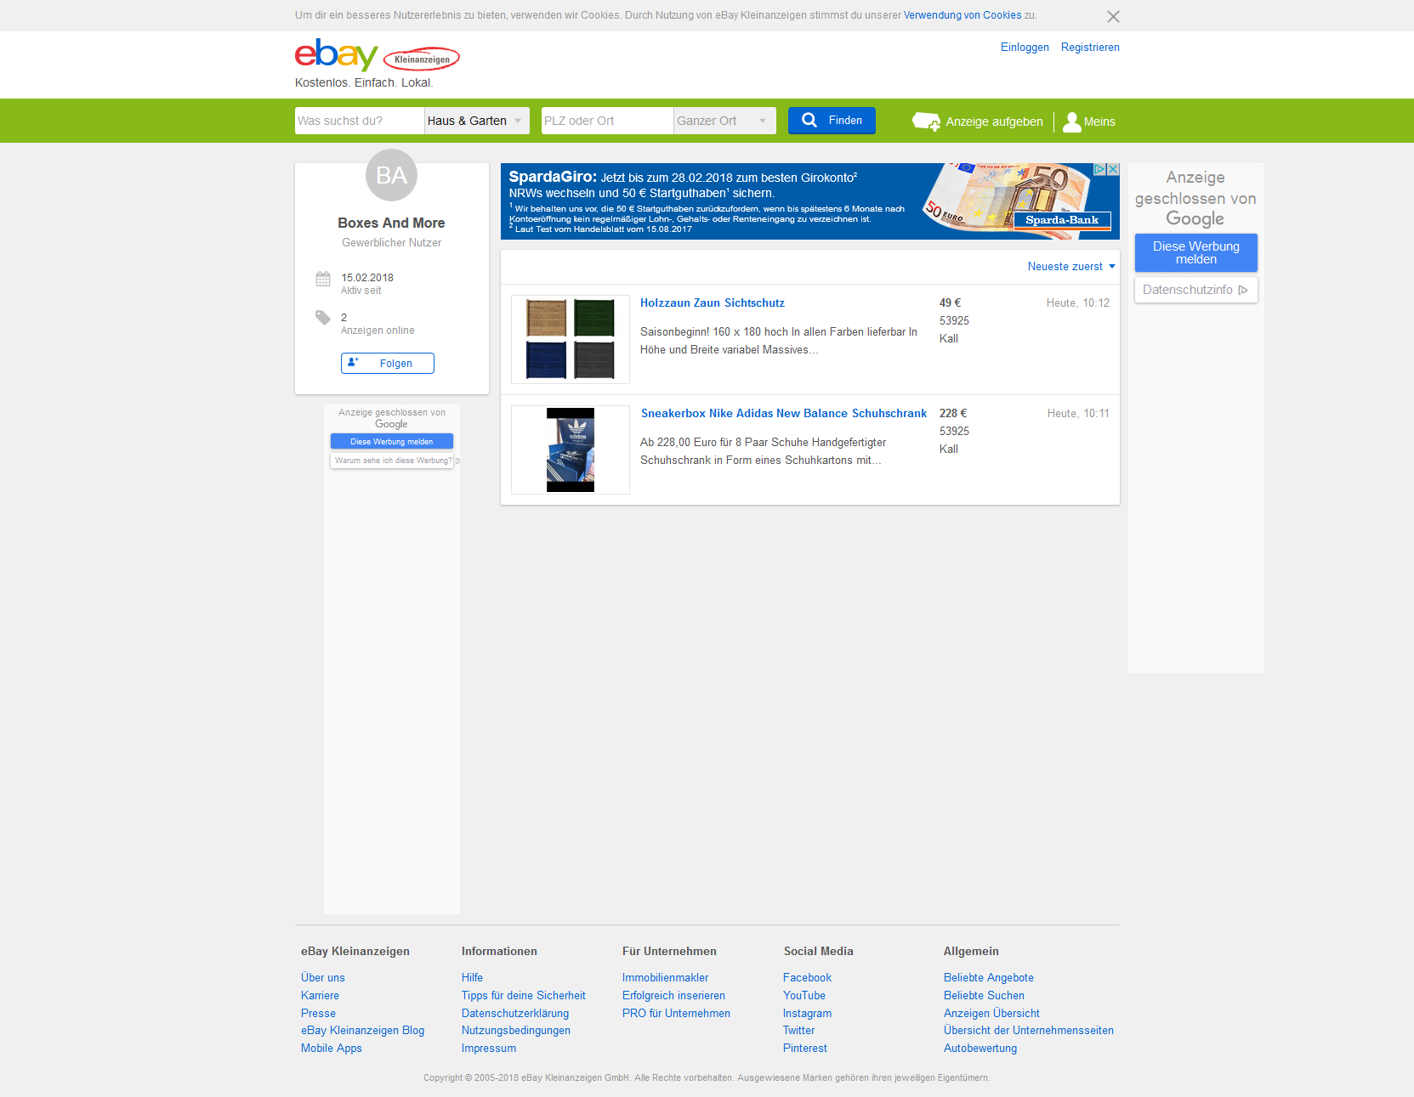Dismiss the cookie notice with X
1414x1097 pixels.
click(x=1113, y=17)
